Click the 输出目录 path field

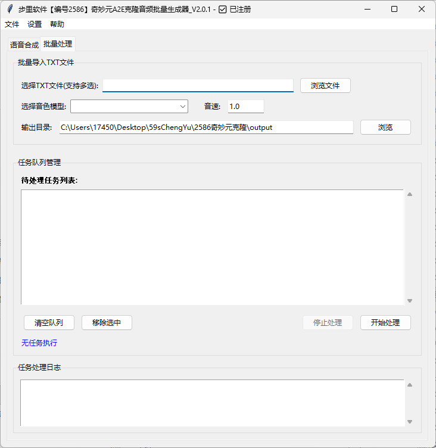206,127
